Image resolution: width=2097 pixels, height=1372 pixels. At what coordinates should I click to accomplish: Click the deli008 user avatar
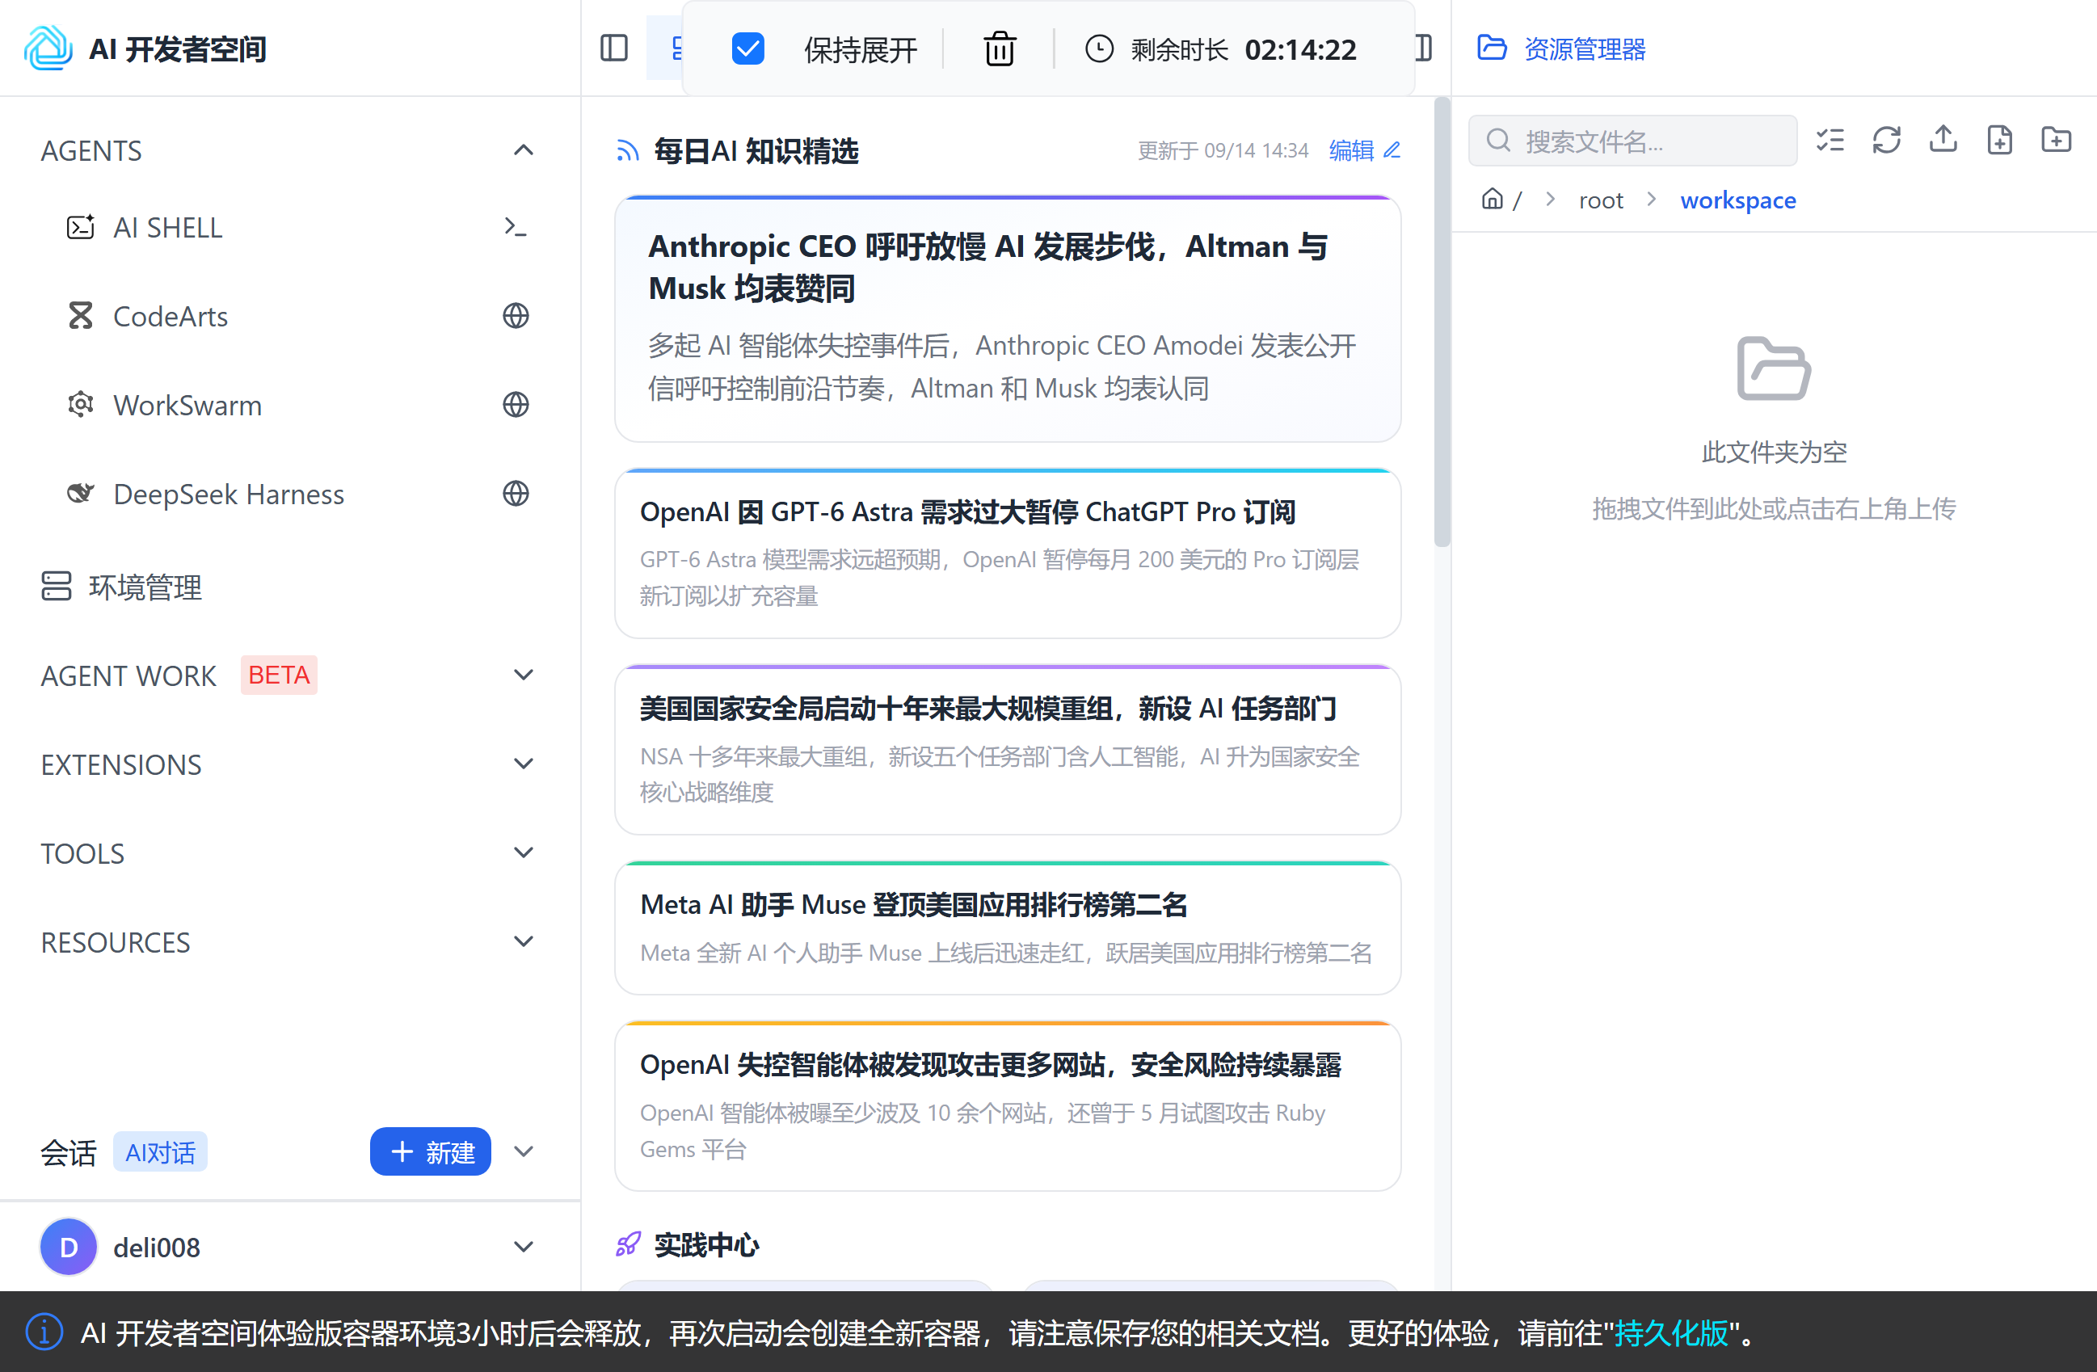pyautogui.click(x=69, y=1247)
